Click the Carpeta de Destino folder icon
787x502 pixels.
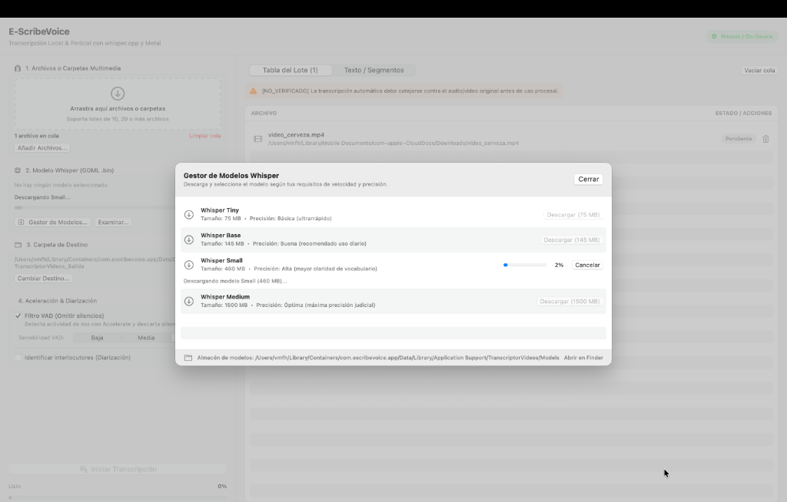(x=18, y=245)
